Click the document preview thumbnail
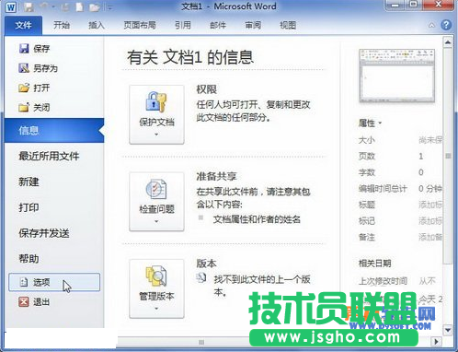 (x=397, y=76)
